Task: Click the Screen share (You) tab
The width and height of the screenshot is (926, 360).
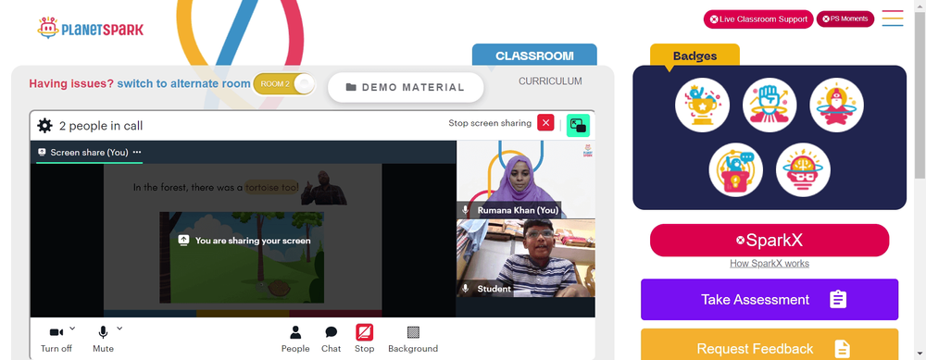Action: (x=89, y=153)
